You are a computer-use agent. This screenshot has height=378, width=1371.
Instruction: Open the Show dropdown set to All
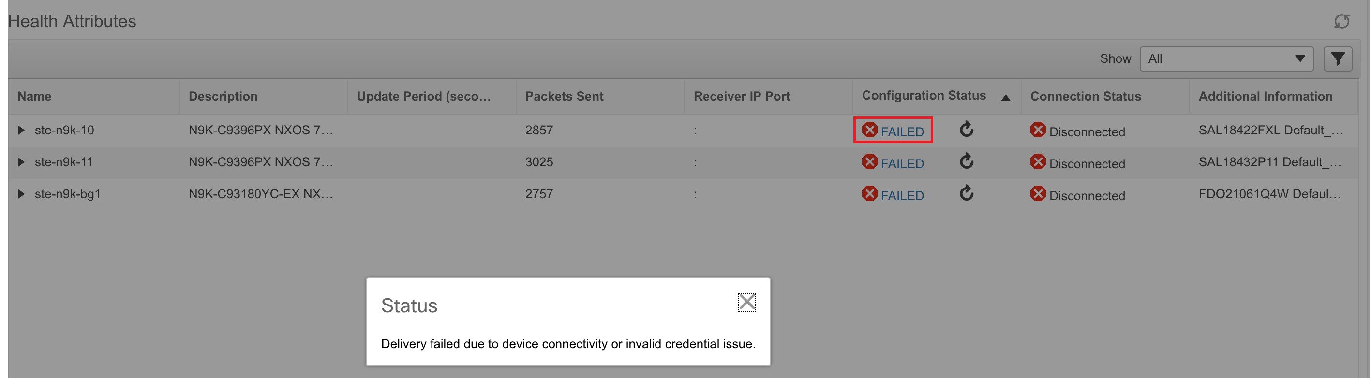(x=1226, y=58)
